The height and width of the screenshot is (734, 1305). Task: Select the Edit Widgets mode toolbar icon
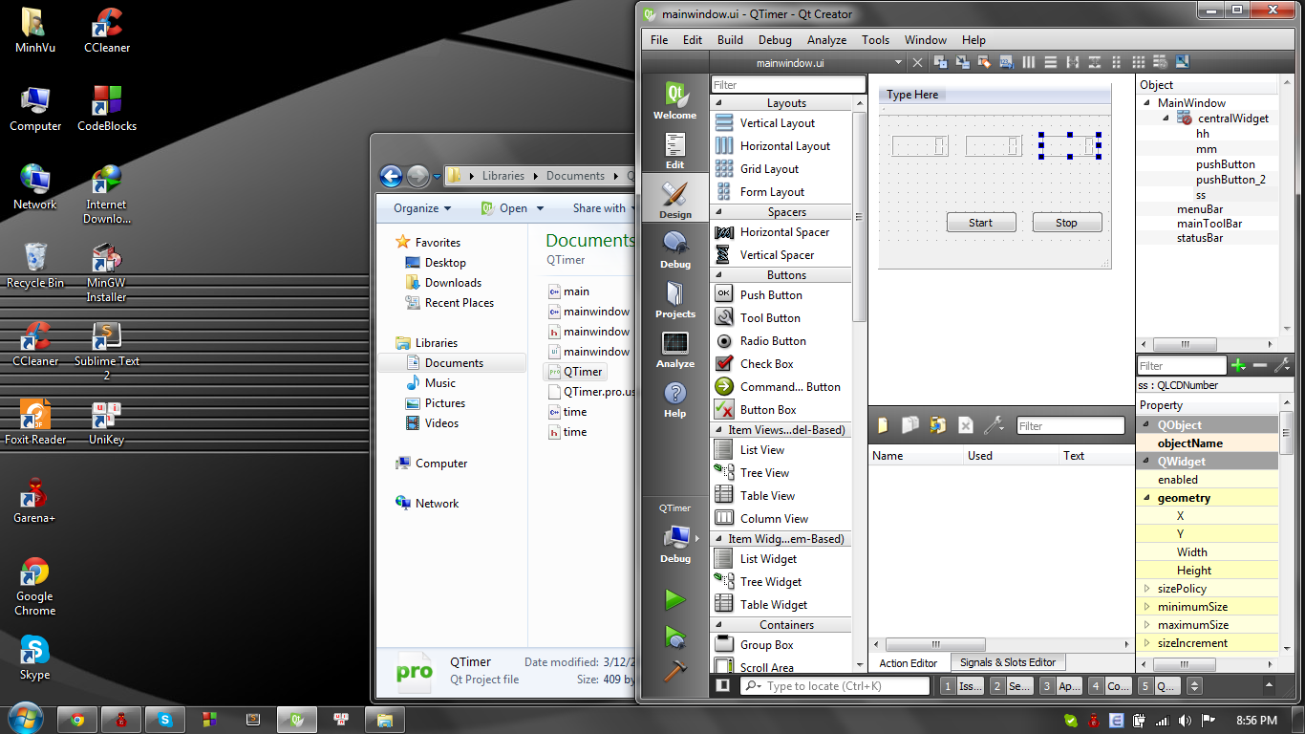[941, 62]
